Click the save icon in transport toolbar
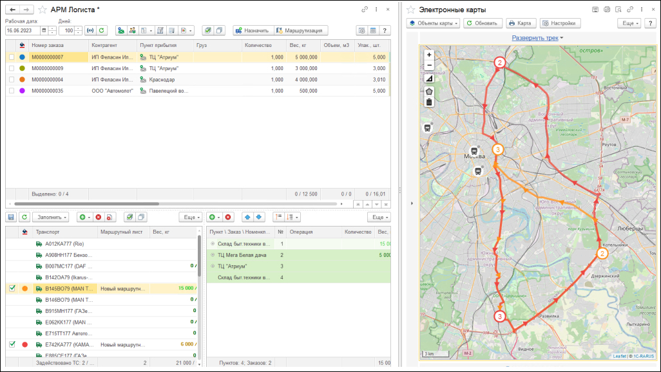Image resolution: width=661 pixels, height=372 pixels. (11, 218)
